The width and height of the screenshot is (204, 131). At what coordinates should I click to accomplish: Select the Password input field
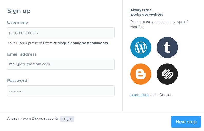[61, 91]
